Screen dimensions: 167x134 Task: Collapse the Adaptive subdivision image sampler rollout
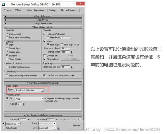pyautogui.click(x=43, y=115)
